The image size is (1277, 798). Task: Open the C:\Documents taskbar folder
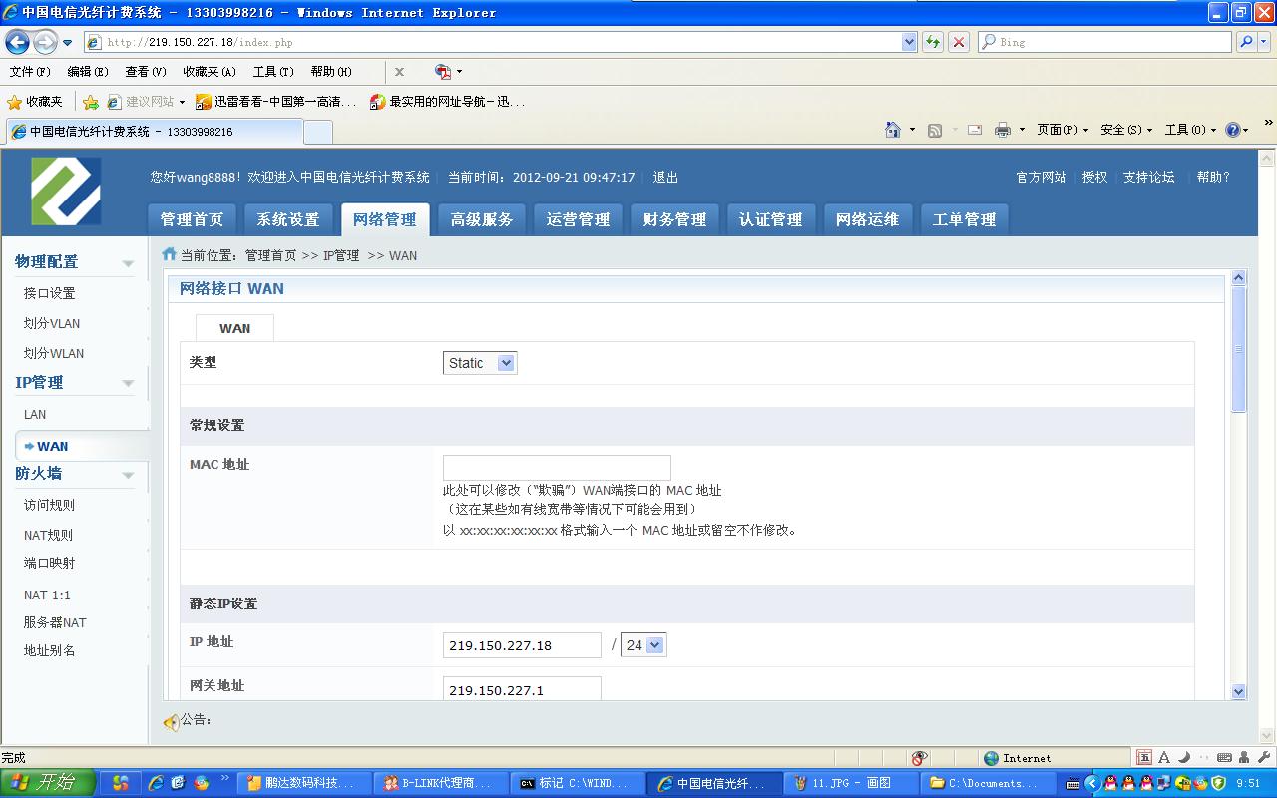(987, 783)
